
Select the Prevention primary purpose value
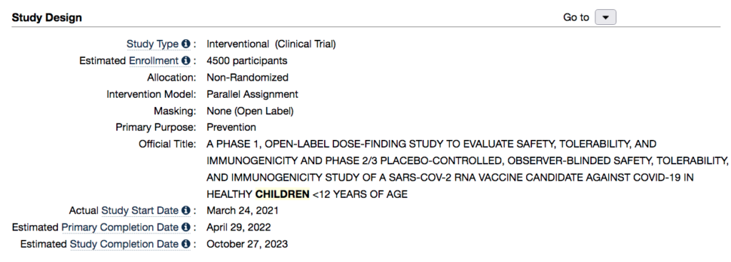[x=231, y=127]
